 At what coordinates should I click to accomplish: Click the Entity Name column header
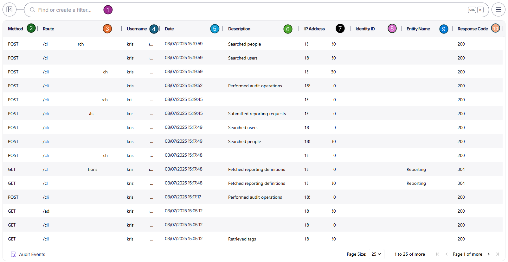tap(418, 29)
